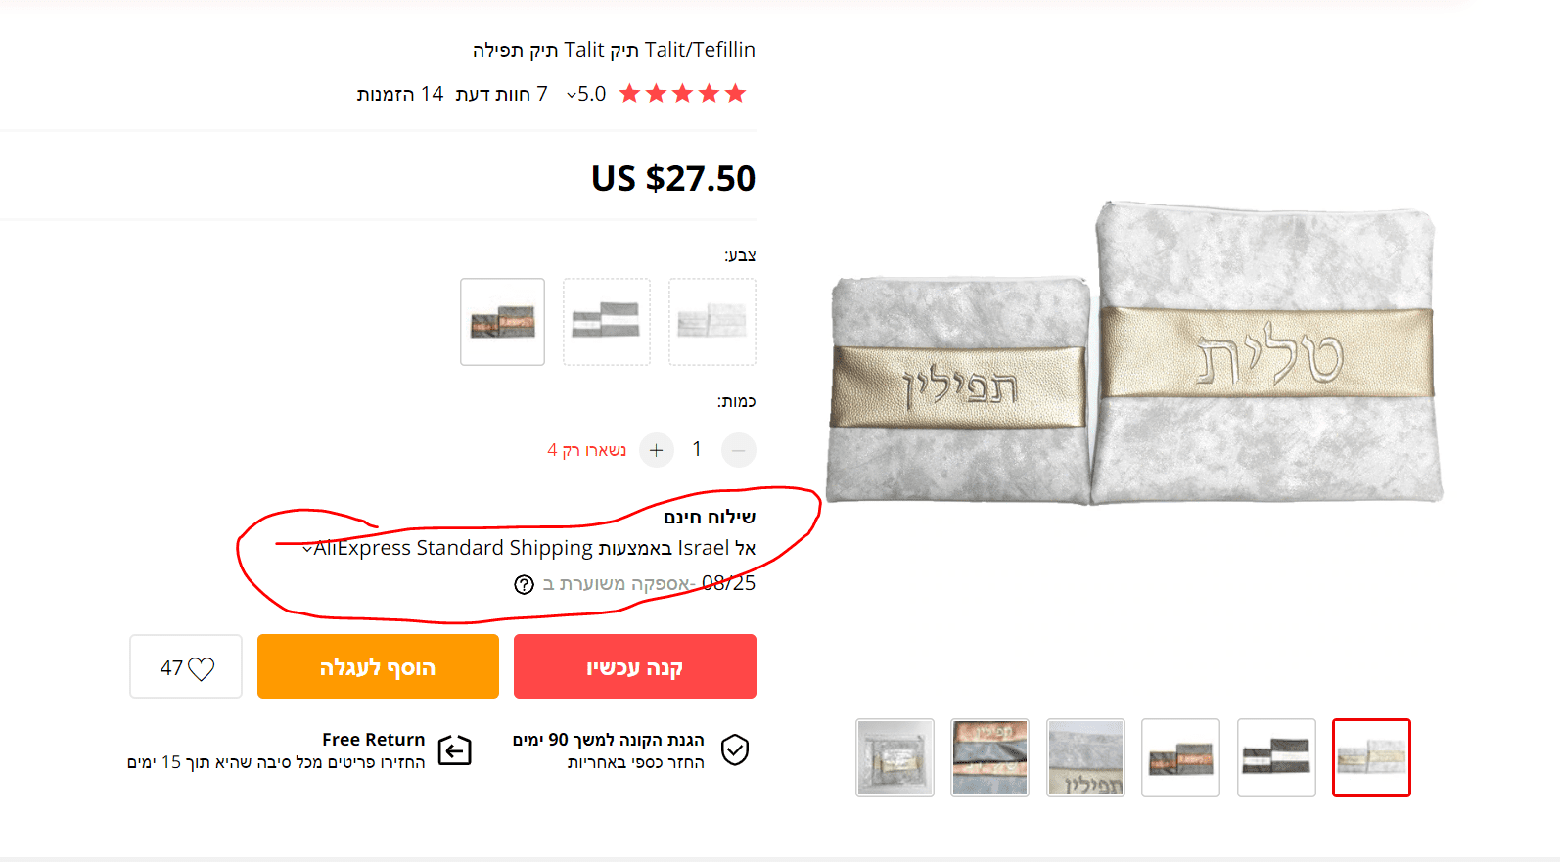View the close-up copper stripe thumbnail

pyautogui.click(x=989, y=757)
